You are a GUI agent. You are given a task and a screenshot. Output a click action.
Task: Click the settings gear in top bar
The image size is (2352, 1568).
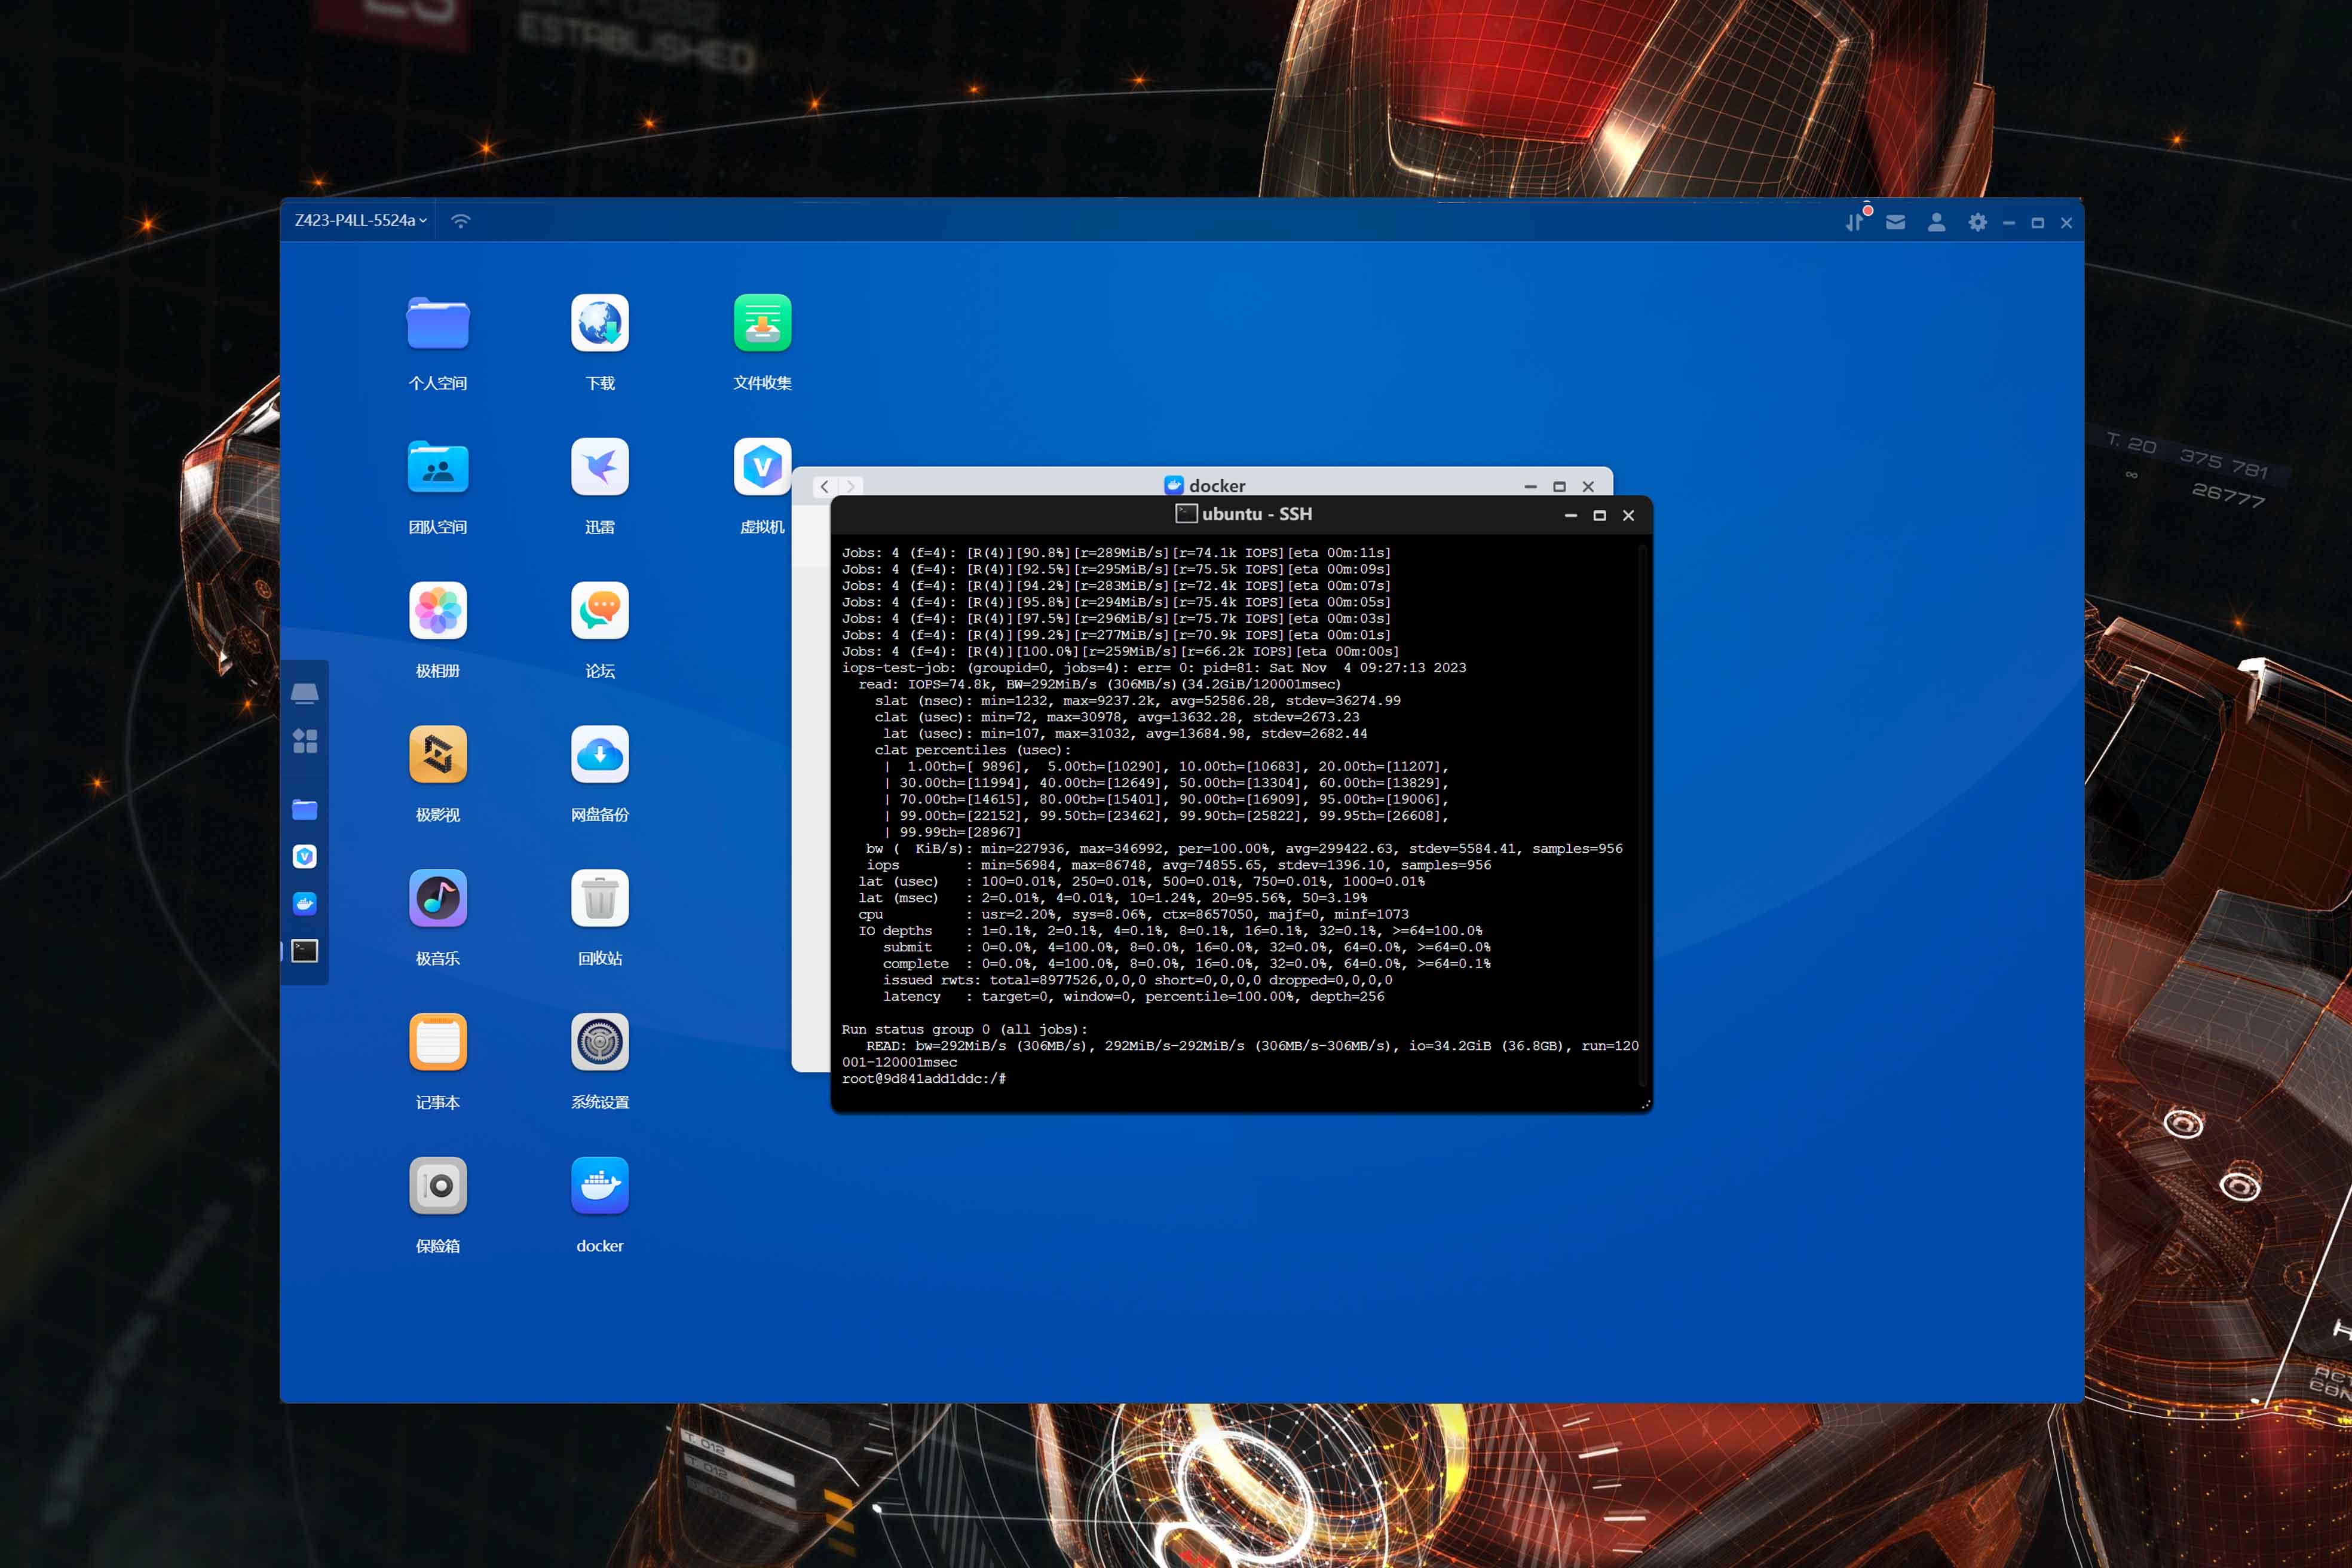[1977, 222]
